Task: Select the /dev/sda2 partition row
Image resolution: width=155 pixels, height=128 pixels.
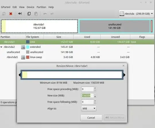Action: 77,47
